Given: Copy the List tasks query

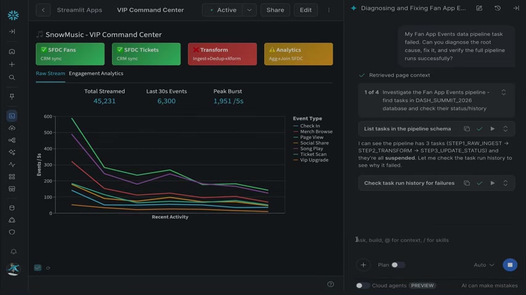Looking at the screenshot, I should [x=467, y=129].
